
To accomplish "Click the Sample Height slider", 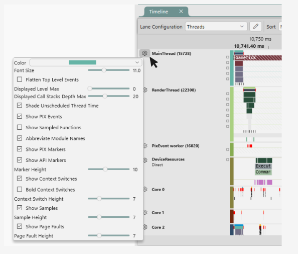I will point(108,217).
